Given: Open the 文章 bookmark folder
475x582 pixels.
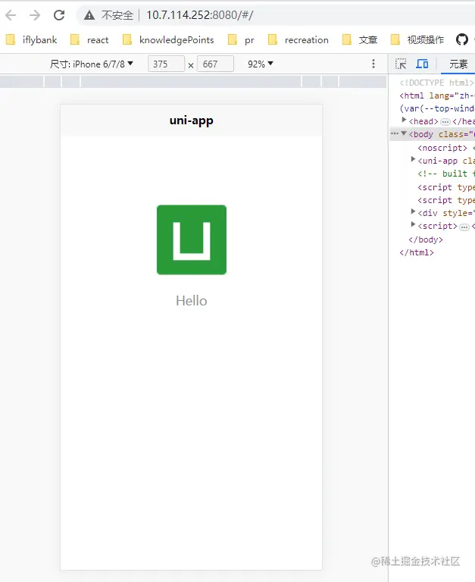Looking at the screenshot, I should click(x=360, y=39).
